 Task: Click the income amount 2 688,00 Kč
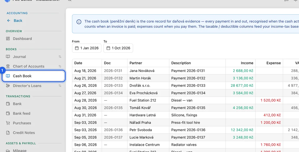tap(243, 71)
